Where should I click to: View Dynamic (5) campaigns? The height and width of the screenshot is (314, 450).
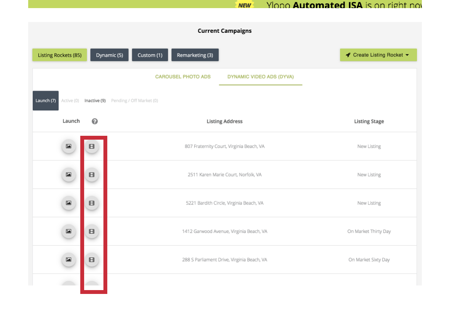click(x=109, y=55)
